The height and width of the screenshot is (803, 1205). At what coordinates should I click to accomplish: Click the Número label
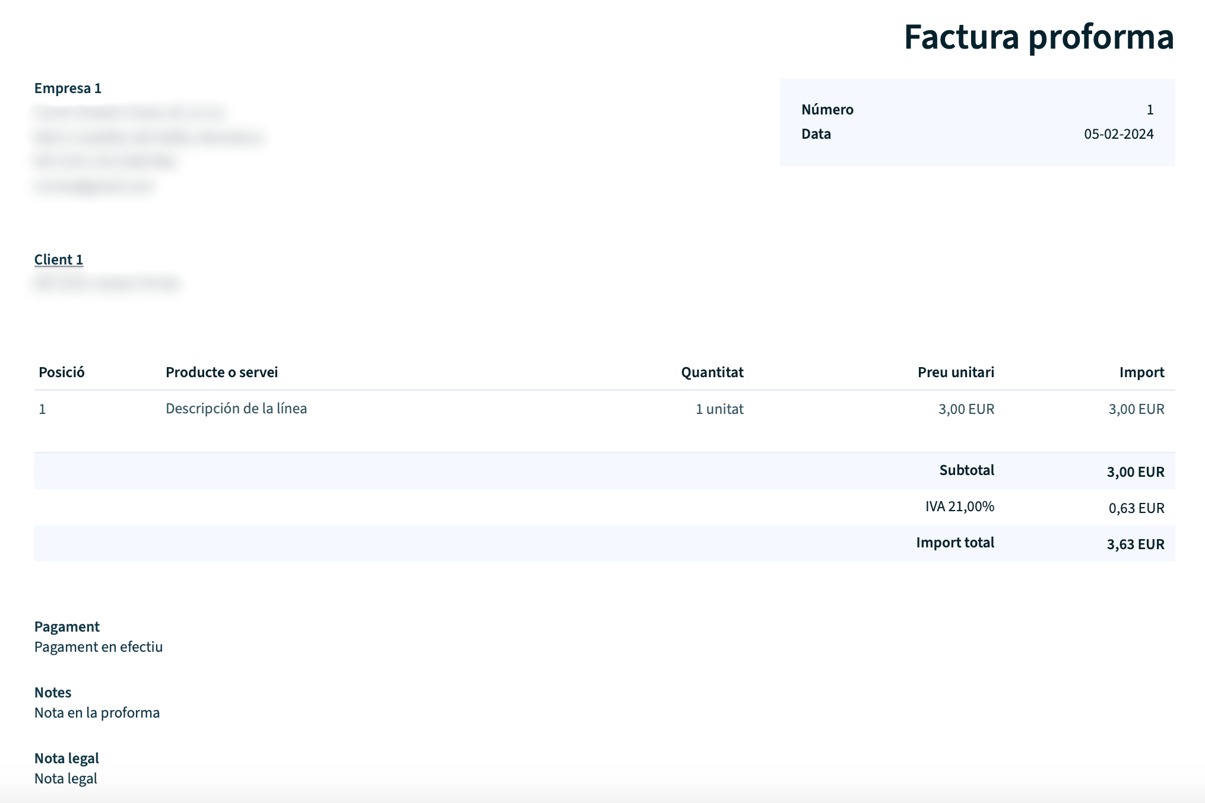coord(827,110)
